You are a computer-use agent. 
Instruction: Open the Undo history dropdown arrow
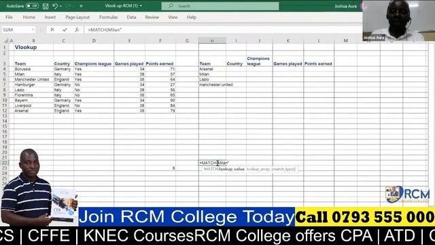pos(60,6)
